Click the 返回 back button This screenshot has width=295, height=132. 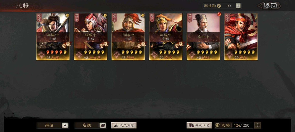click(x=270, y=6)
